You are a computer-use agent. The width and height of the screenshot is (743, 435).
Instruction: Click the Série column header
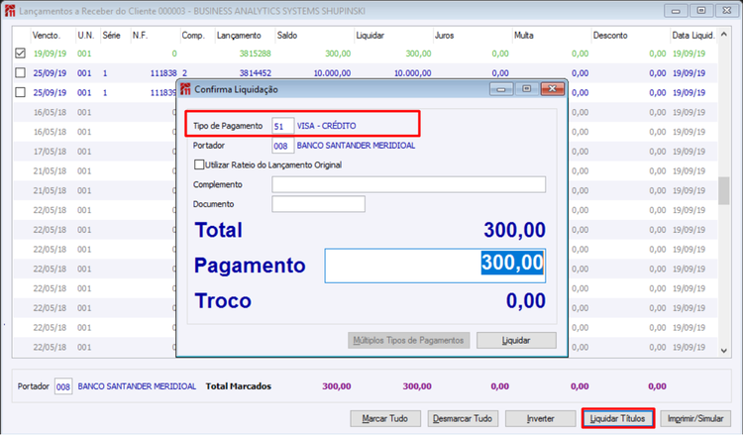[x=111, y=36]
